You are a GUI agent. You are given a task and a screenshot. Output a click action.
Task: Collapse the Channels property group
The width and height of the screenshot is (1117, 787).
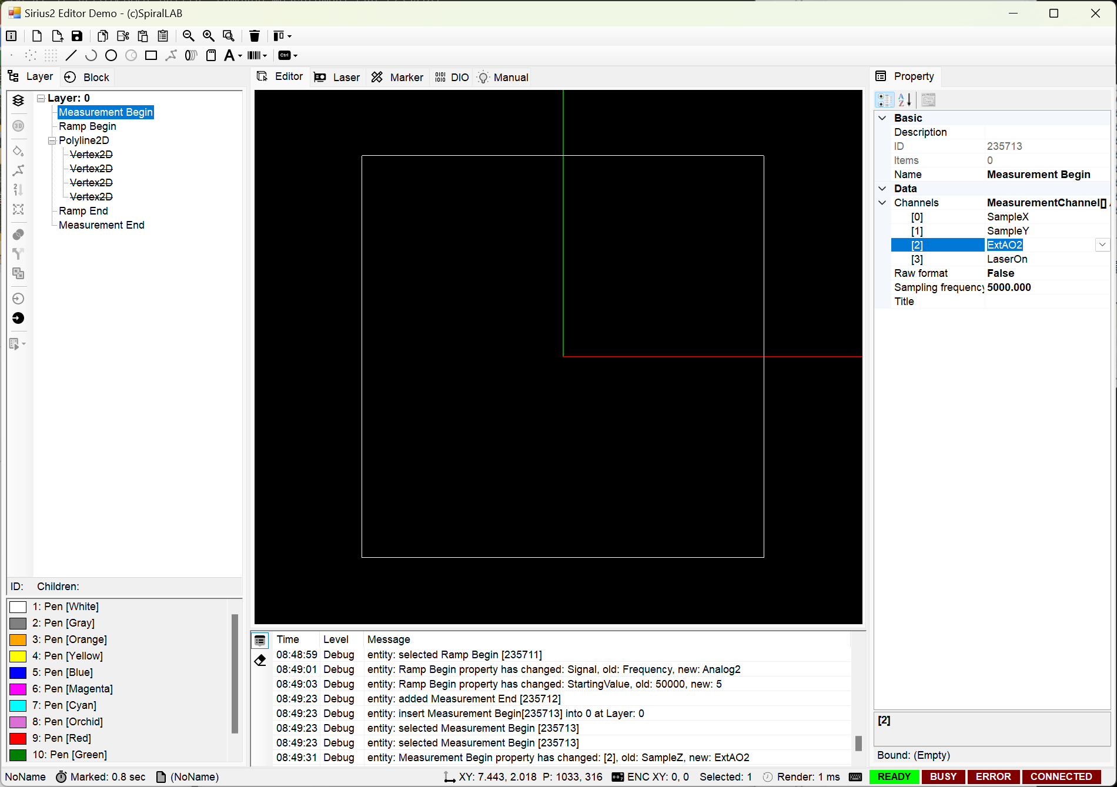pos(882,203)
